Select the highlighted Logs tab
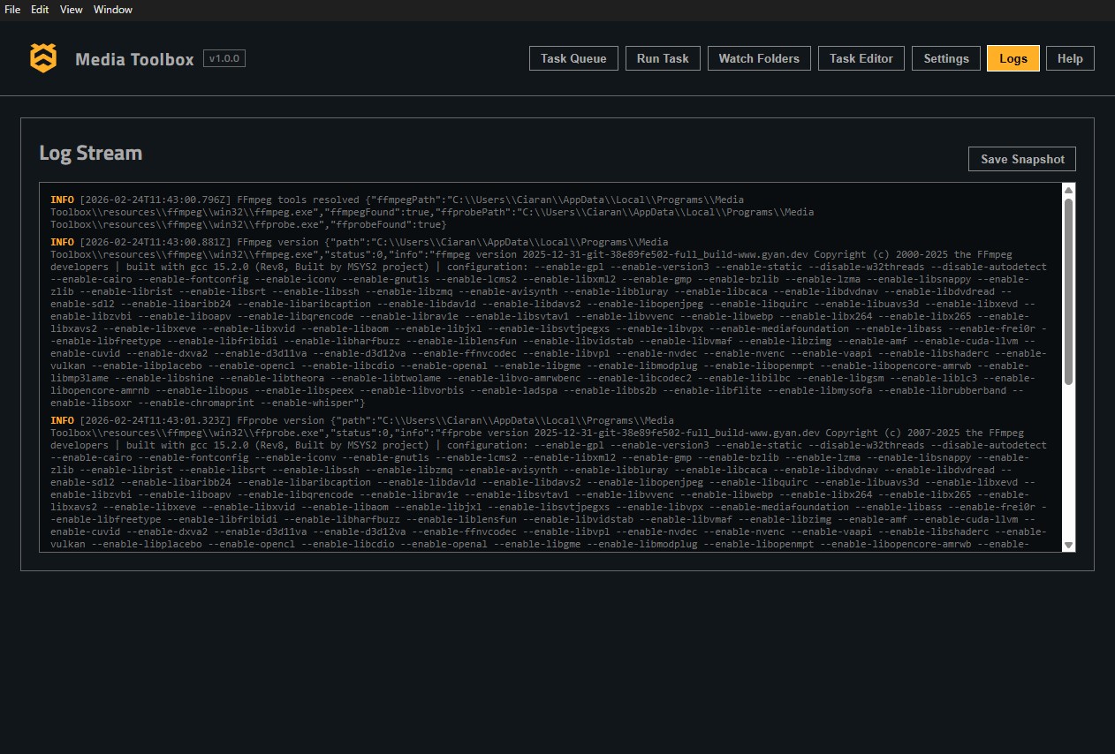1115x754 pixels. point(1013,58)
